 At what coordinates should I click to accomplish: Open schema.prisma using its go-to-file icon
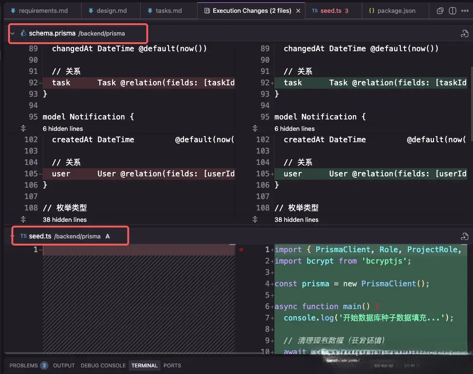click(x=464, y=34)
